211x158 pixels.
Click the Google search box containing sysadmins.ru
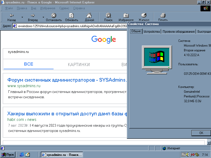click(x=65, y=54)
